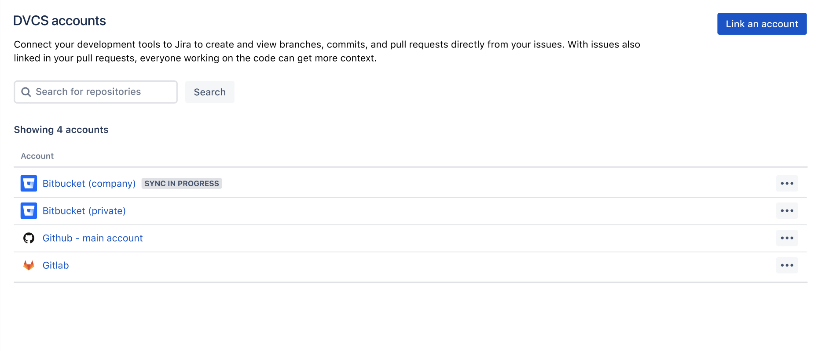The width and height of the screenshot is (818, 351).
Task: Click the Bitbucket (company) logo icon
Action: (x=29, y=183)
